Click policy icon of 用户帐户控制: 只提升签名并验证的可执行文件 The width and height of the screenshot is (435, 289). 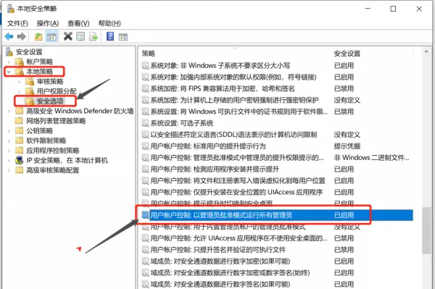[145, 250]
